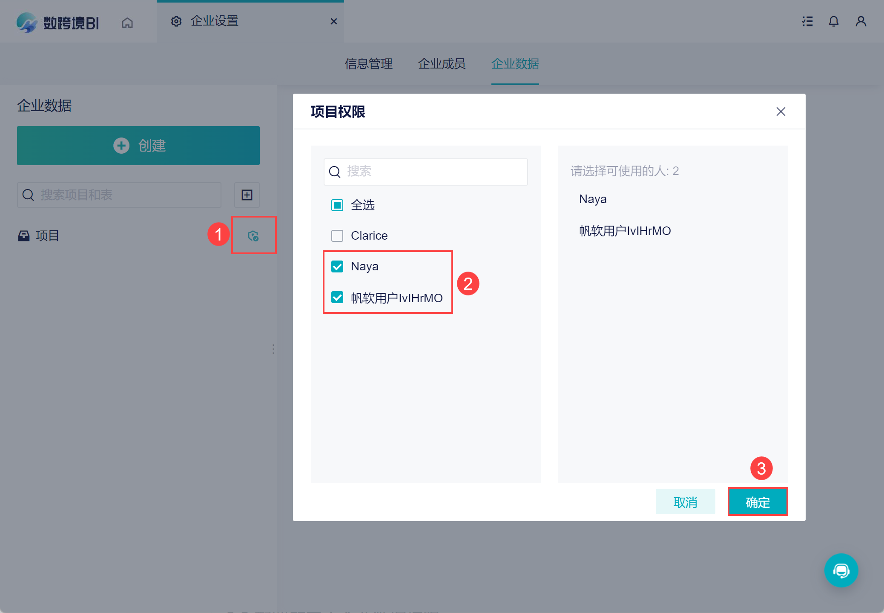The height and width of the screenshot is (613, 884).
Task: Click the 确定 confirm button
Action: 758,502
